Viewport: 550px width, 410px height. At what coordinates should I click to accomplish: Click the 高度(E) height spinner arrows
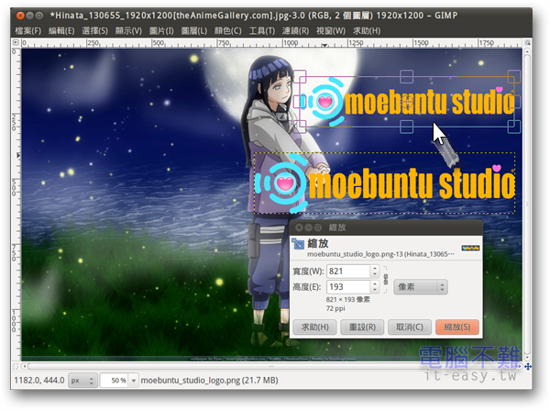(x=375, y=287)
